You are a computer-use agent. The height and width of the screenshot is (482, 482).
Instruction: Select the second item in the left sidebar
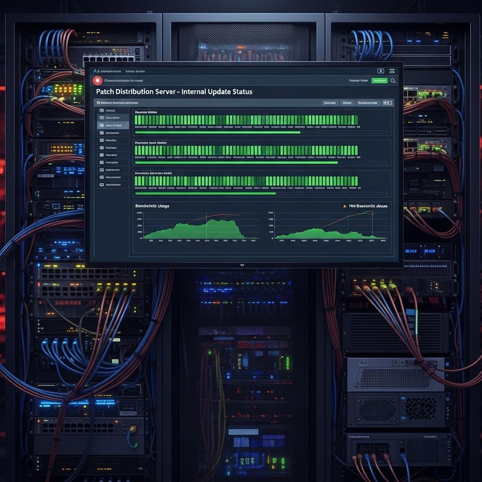[x=113, y=118]
